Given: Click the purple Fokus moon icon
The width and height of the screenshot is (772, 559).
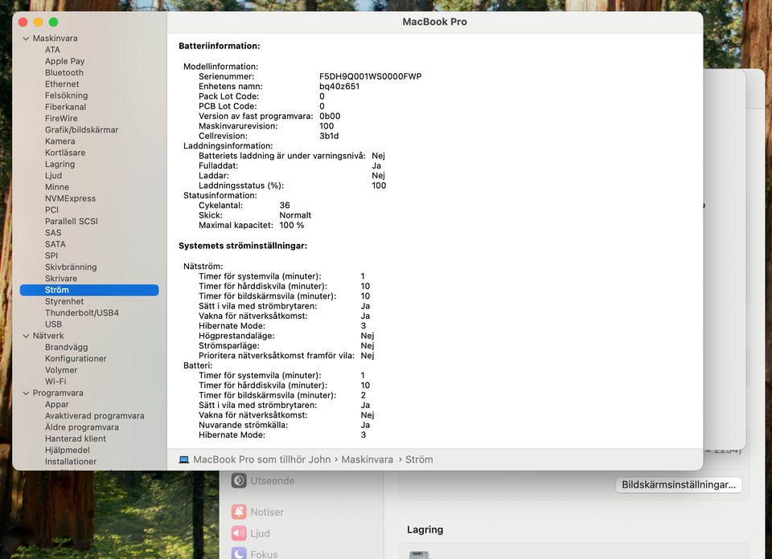Looking at the screenshot, I should point(239,553).
